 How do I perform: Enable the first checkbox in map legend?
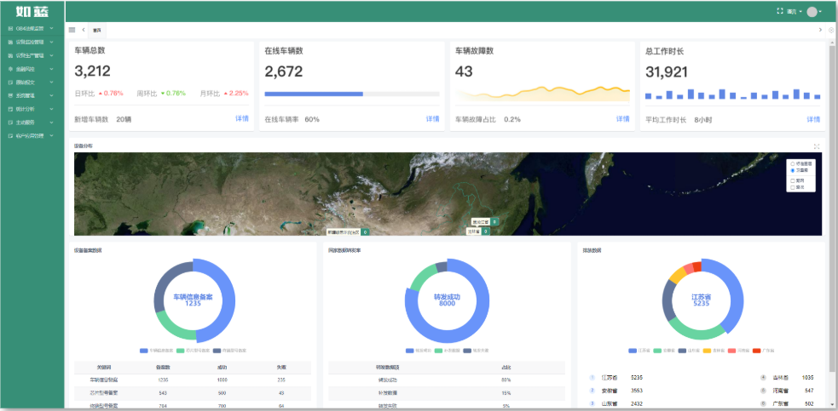(793, 180)
